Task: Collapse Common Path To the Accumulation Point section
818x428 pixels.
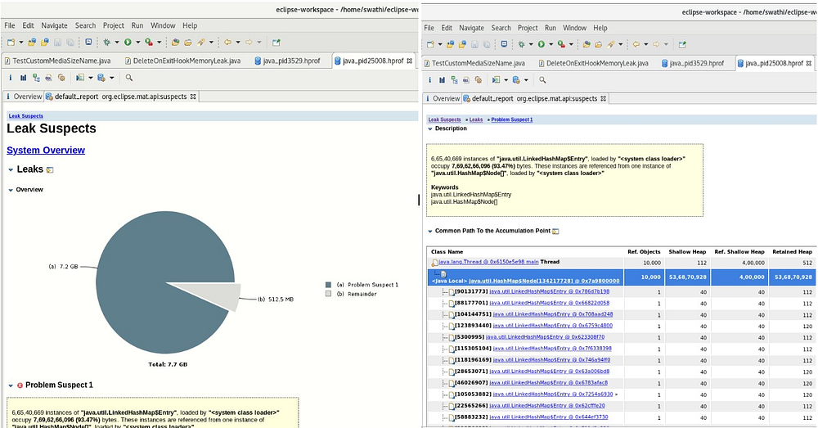Action: pyautogui.click(x=430, y=231)
